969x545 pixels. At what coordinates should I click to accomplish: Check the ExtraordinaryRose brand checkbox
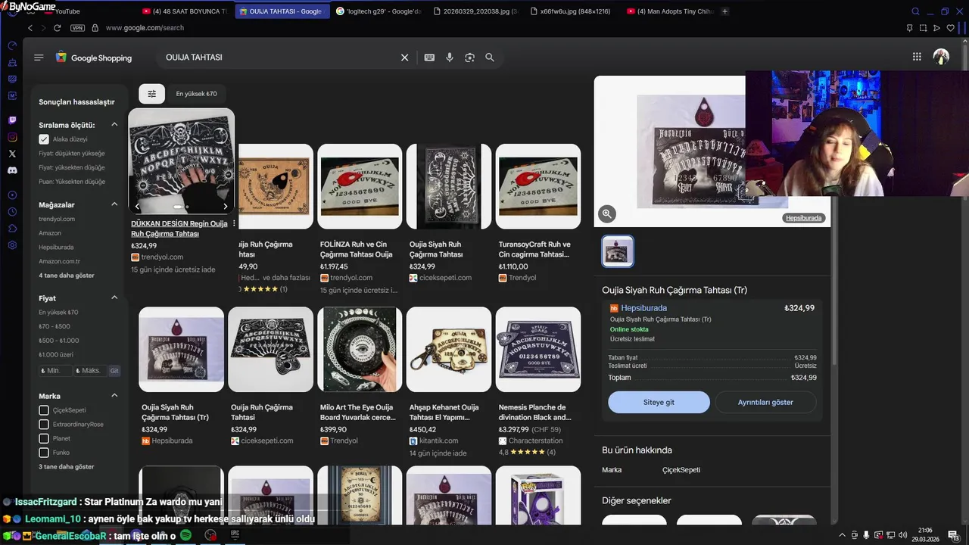click(x=44, y=425)
